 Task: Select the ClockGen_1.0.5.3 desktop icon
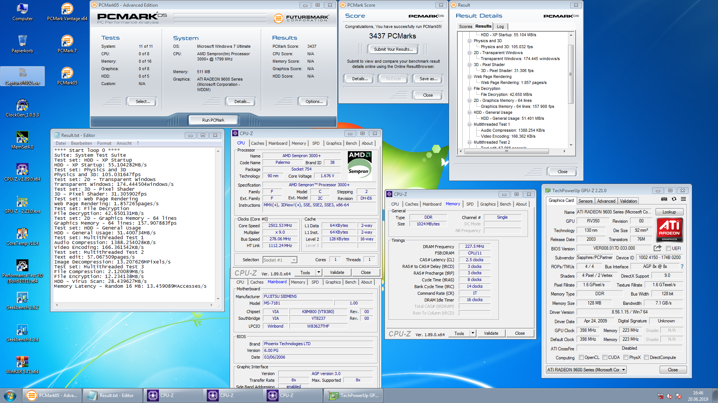22,108
